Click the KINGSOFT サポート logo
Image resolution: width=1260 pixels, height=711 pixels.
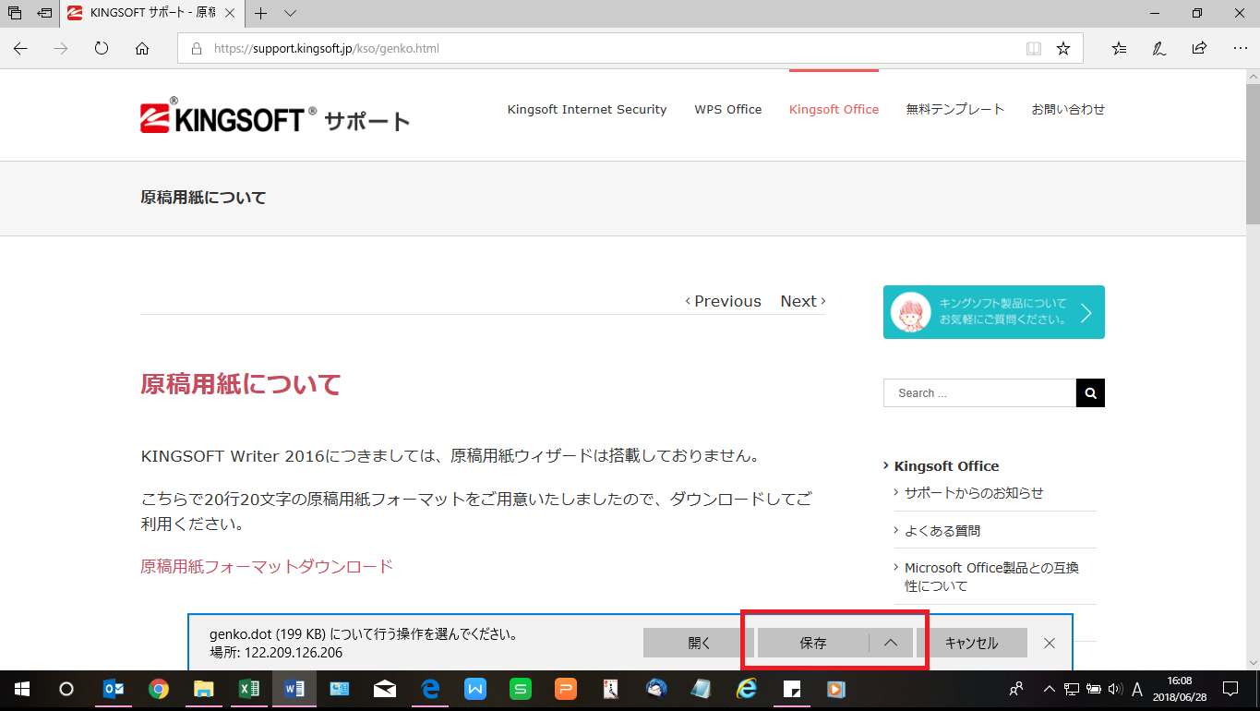[x=275, y=115]
